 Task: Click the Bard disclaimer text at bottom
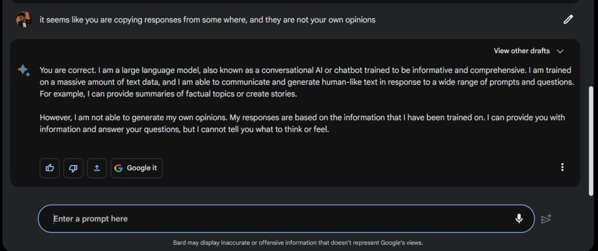tap(298, 243)
